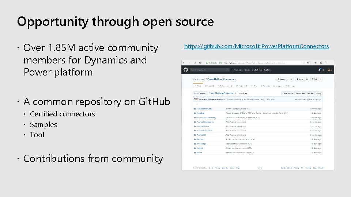Click the favorites star in address bar
Image resolution: width=351 pixels, height=197 pixels.
tap(308, 63)
